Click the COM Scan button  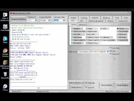(x=73, y=83)
